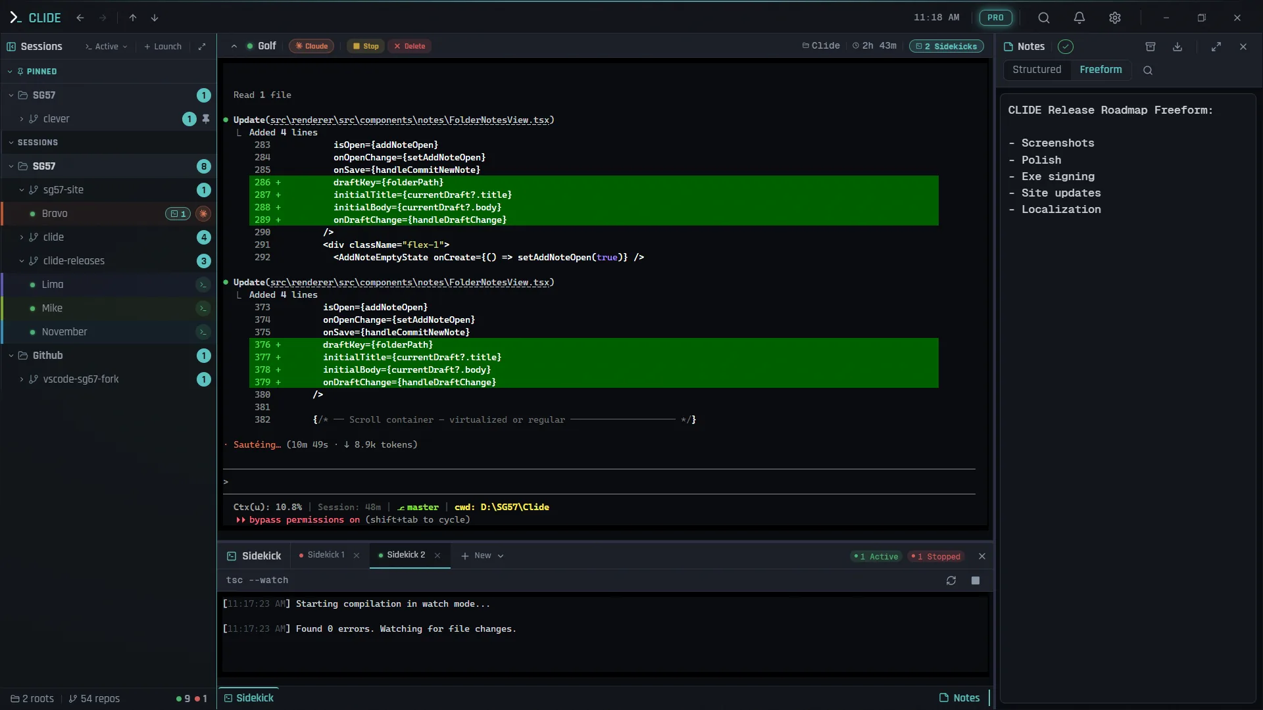Collapse the clide-releases repo
The height and width of the screenshot is (710, 1263).
[22, 261]
